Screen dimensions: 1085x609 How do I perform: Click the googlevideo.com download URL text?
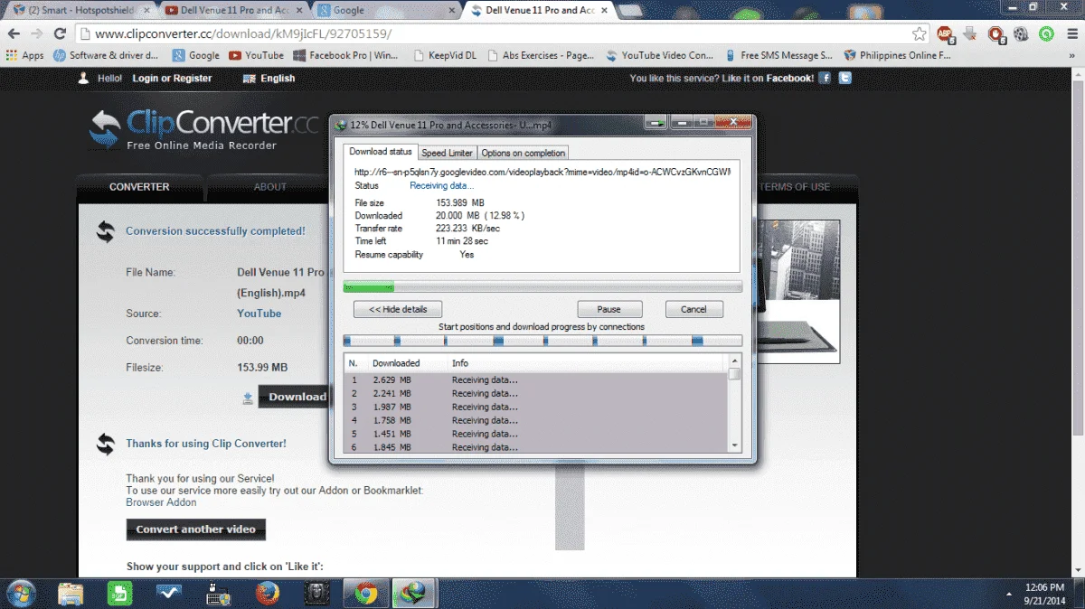tap(542, 171)
